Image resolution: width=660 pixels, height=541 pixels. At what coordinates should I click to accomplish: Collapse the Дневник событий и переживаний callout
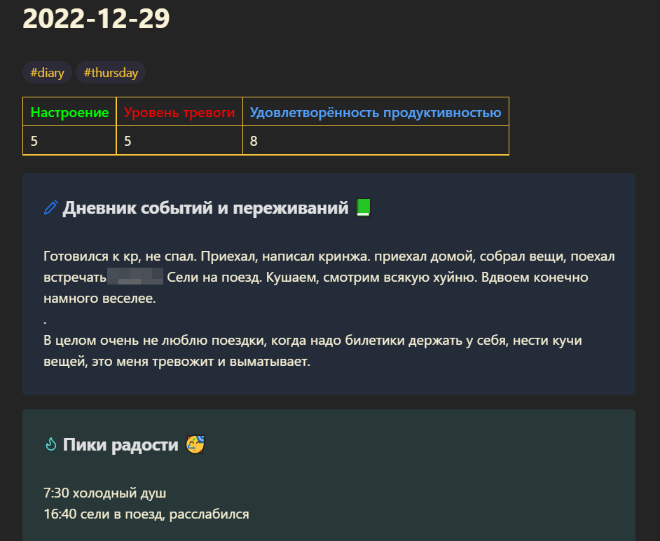205,207
